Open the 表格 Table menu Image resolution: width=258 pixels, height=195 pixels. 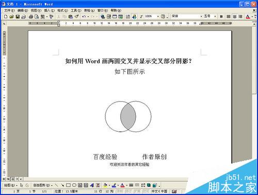coord(89,10)
